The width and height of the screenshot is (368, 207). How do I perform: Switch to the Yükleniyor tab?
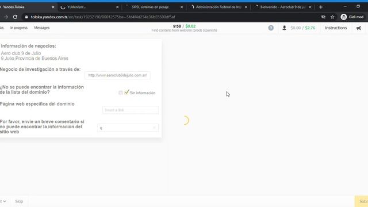(89, 7)
